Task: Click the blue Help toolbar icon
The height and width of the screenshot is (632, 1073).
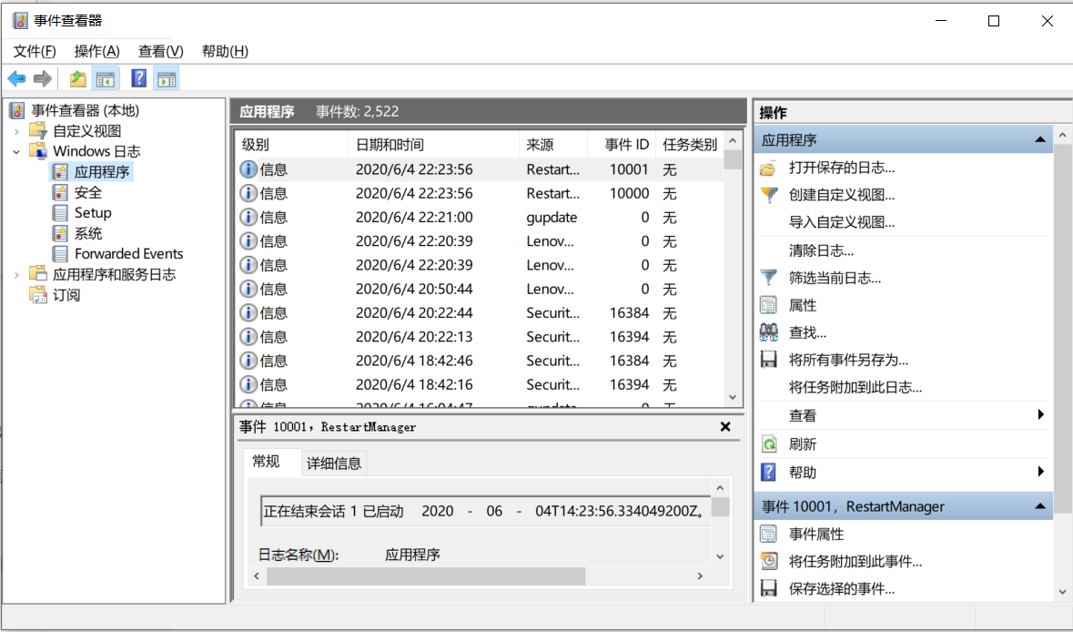Action: (x=139, y=78)
